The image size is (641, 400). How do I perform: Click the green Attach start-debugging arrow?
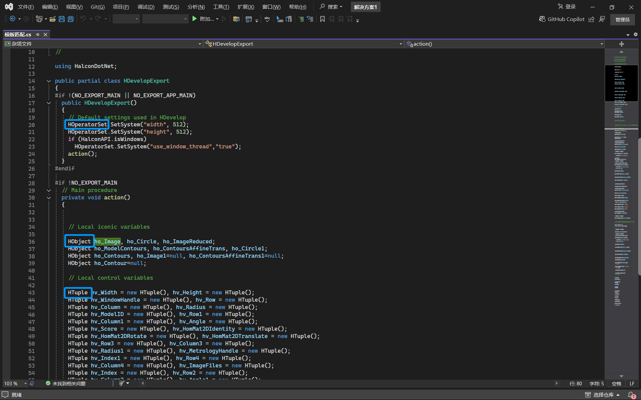pos(195,19)
